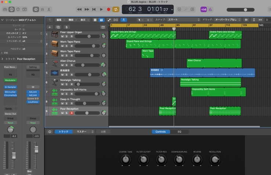Click the red Record button
Viewport: 271px width, 175px height.
(108, 9)
